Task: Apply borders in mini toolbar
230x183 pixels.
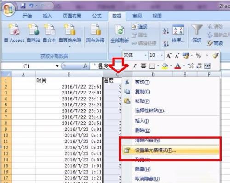Action: (x=152, y=66)
